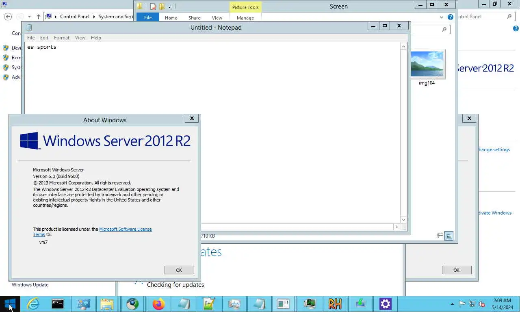
Task: Go back in the Control Panel window
Action: (x=8, y=17)
